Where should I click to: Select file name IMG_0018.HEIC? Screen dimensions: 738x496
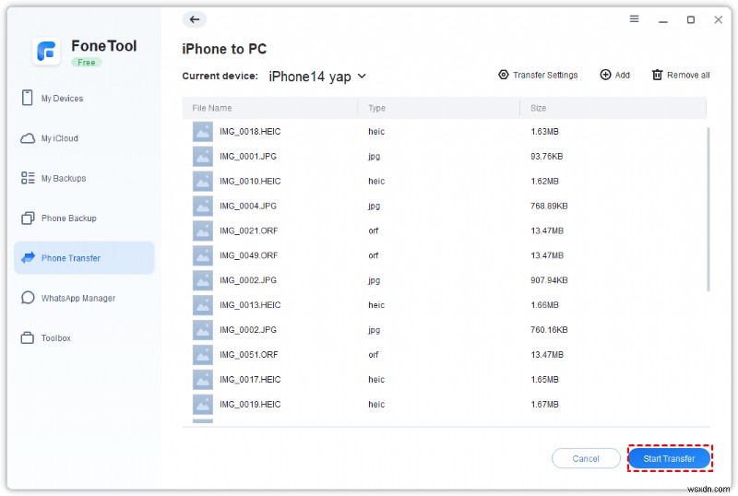tap(250, 132)
